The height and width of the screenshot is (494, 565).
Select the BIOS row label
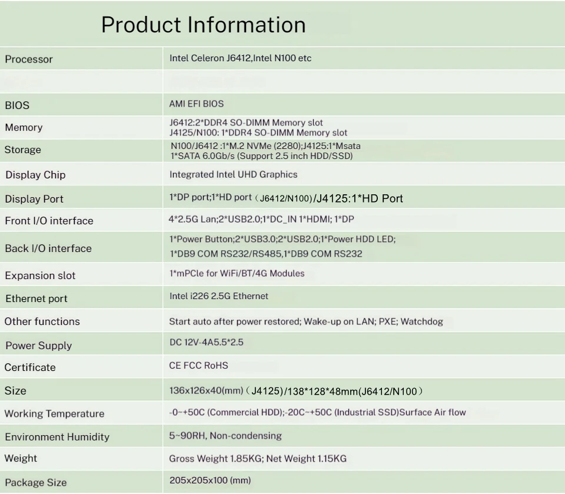[x=16, y=105]
